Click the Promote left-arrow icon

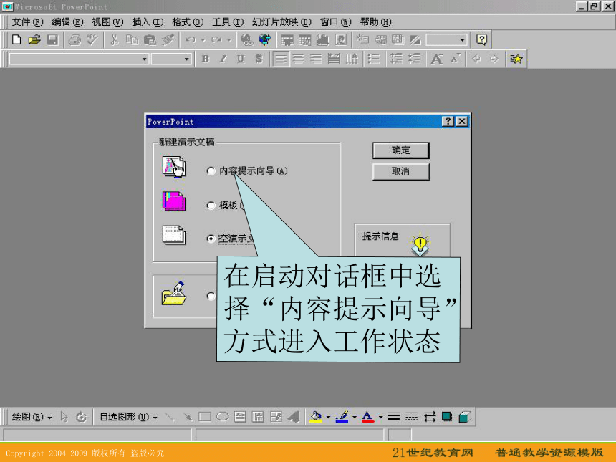tap(476, 59)
